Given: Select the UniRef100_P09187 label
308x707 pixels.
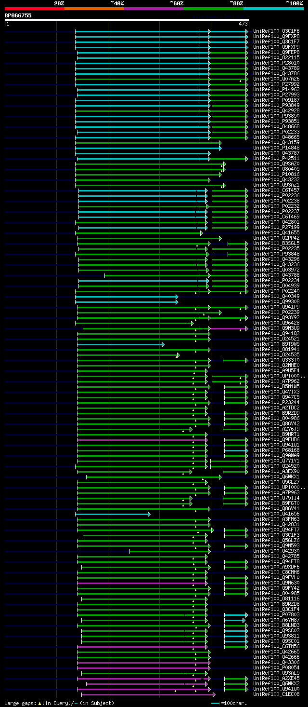Looking at the screenshot, I should [x=276, y=100].
